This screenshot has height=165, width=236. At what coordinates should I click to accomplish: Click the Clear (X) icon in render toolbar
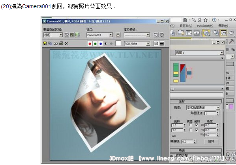[x=66, y=44]
